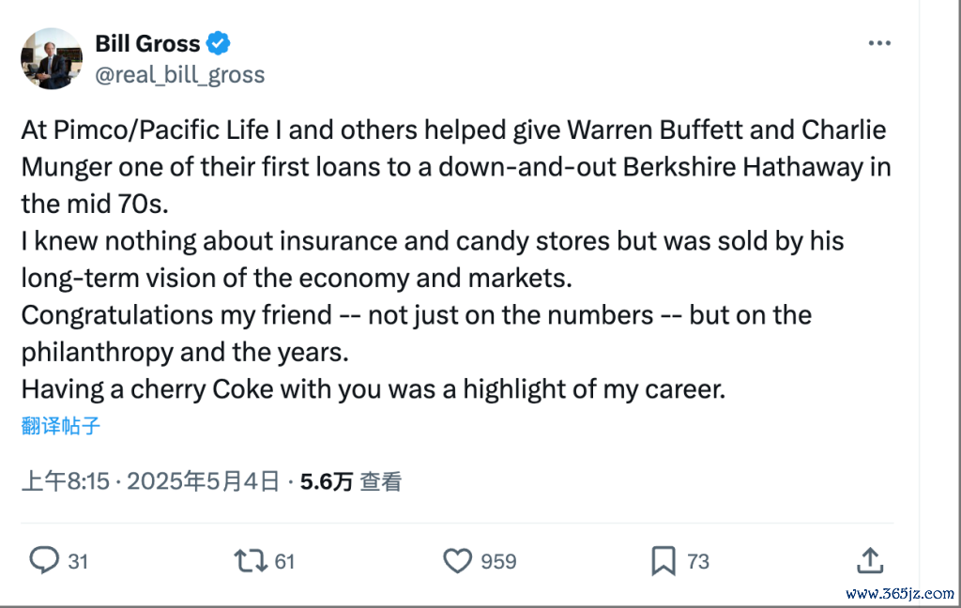The image size is (961, 608).
Task: Click the reply count 31
Action: click(78, 561)
